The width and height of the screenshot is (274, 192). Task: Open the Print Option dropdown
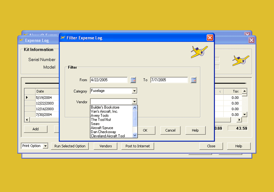(x=45, y=146)
